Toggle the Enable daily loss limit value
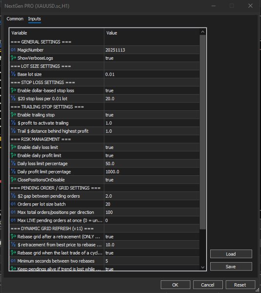261x293 pixels. pos(152,147)
